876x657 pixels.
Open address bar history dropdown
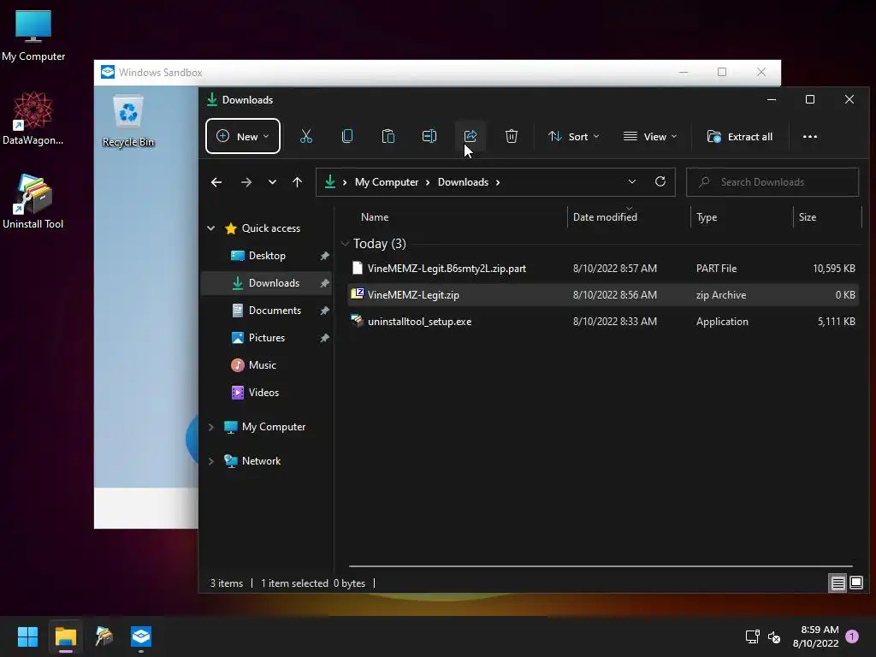click(x=632, y=181)
